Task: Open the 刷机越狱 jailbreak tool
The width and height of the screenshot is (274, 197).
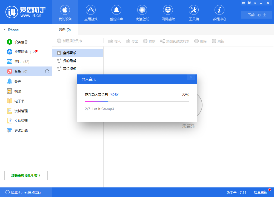Action: (x=168, y=12)
